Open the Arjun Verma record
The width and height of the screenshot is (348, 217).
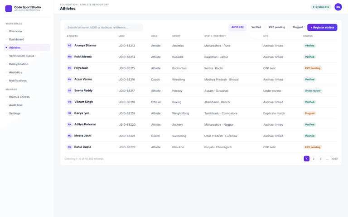point(201,80)
